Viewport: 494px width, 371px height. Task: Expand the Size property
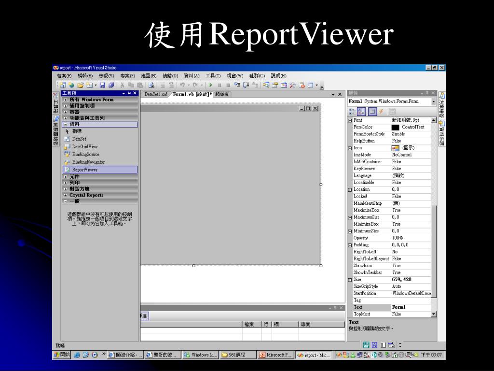(350, 280)
